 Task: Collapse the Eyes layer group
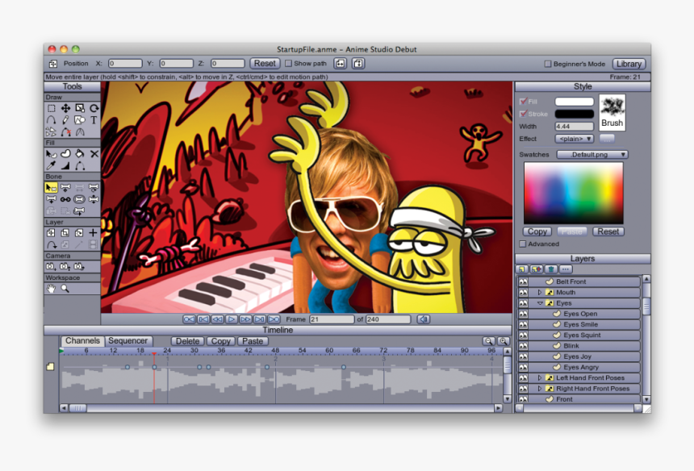(540, 303)
